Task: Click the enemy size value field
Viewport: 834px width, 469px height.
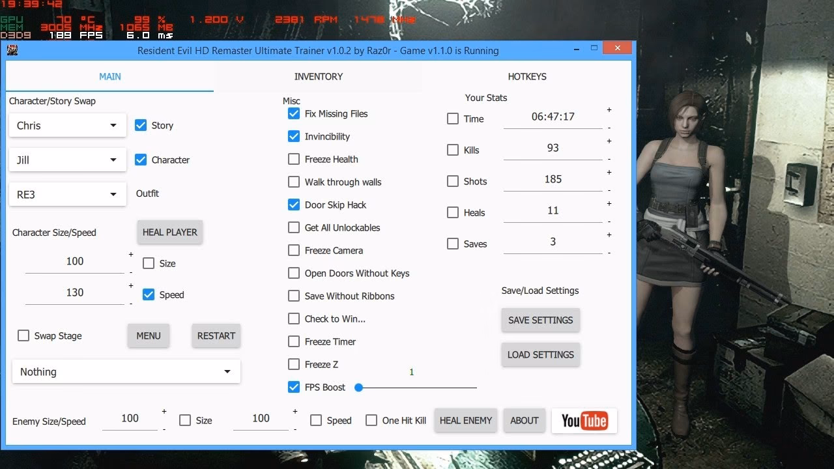Action: coord(130,418)
